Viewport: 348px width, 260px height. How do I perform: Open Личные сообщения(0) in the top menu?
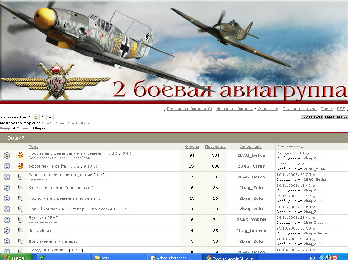(189, 109)
